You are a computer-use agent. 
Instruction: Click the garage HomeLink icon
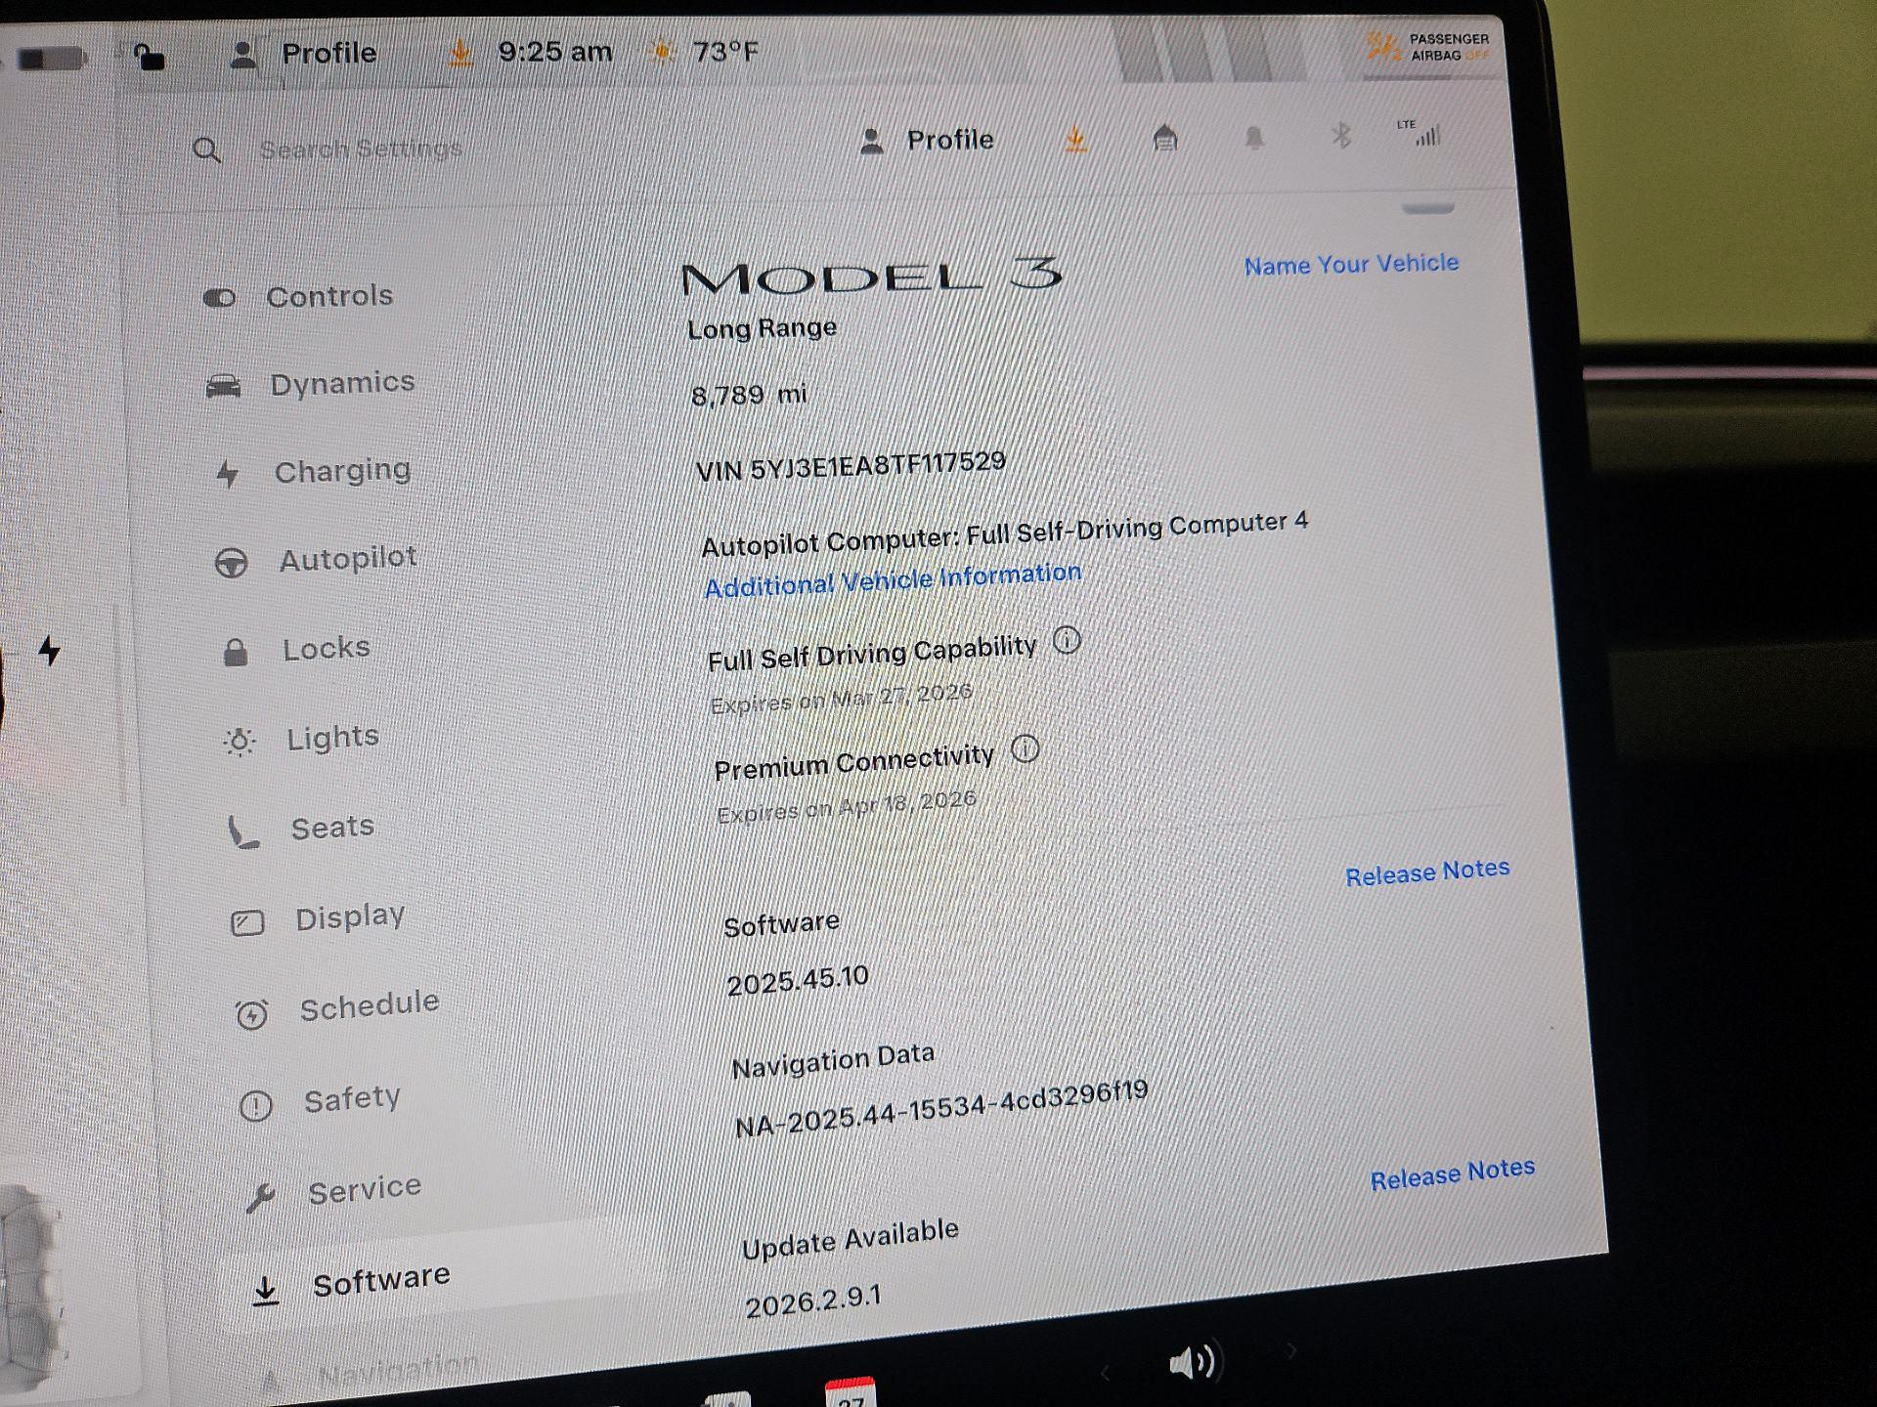pyautogui.click(x=1164, y=139)
